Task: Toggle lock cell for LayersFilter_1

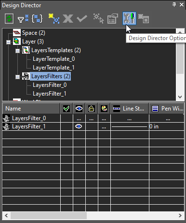Action: tap(92, 126)
